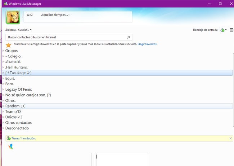Click the invitation contact icon
234x166 pixels.
coord(9,138)
